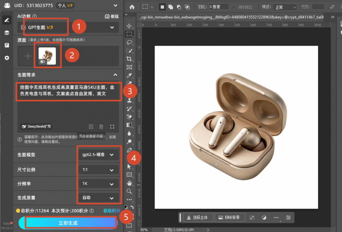Expand the tools panel double arrow

(x=126, y=15)
